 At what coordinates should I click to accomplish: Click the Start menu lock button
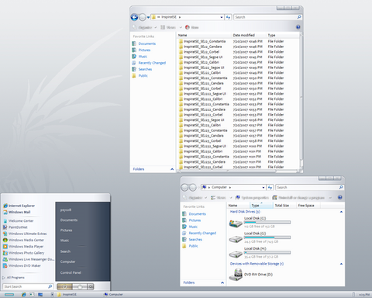coord(80,286)
